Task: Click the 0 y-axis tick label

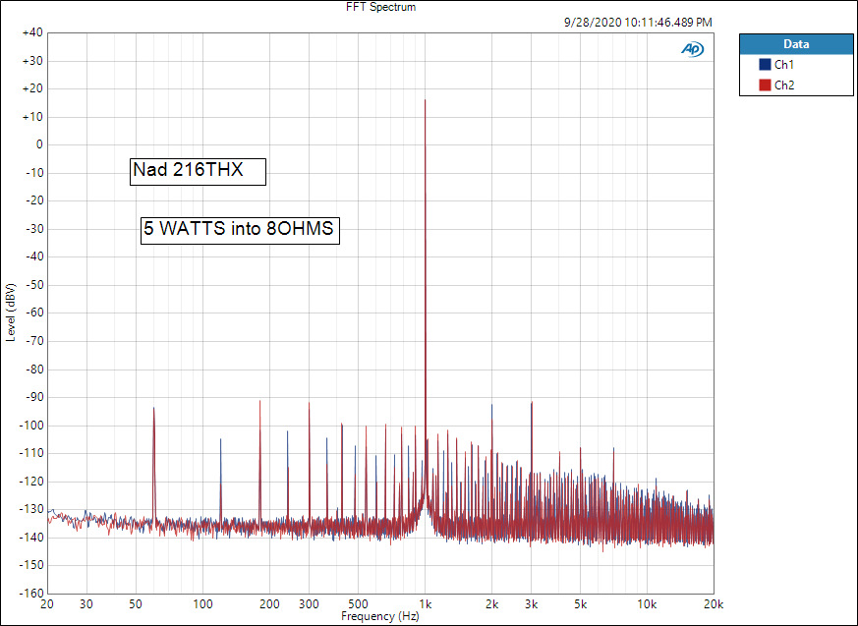Action: point(39,145)
